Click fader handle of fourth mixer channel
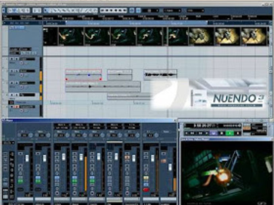The height and width of the screenshot is (205, 274). [81, 157]
